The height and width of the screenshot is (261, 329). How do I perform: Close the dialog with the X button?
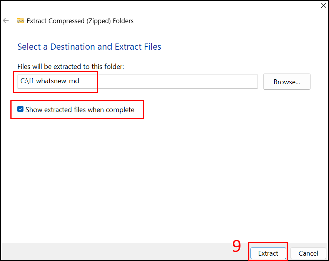324,5
